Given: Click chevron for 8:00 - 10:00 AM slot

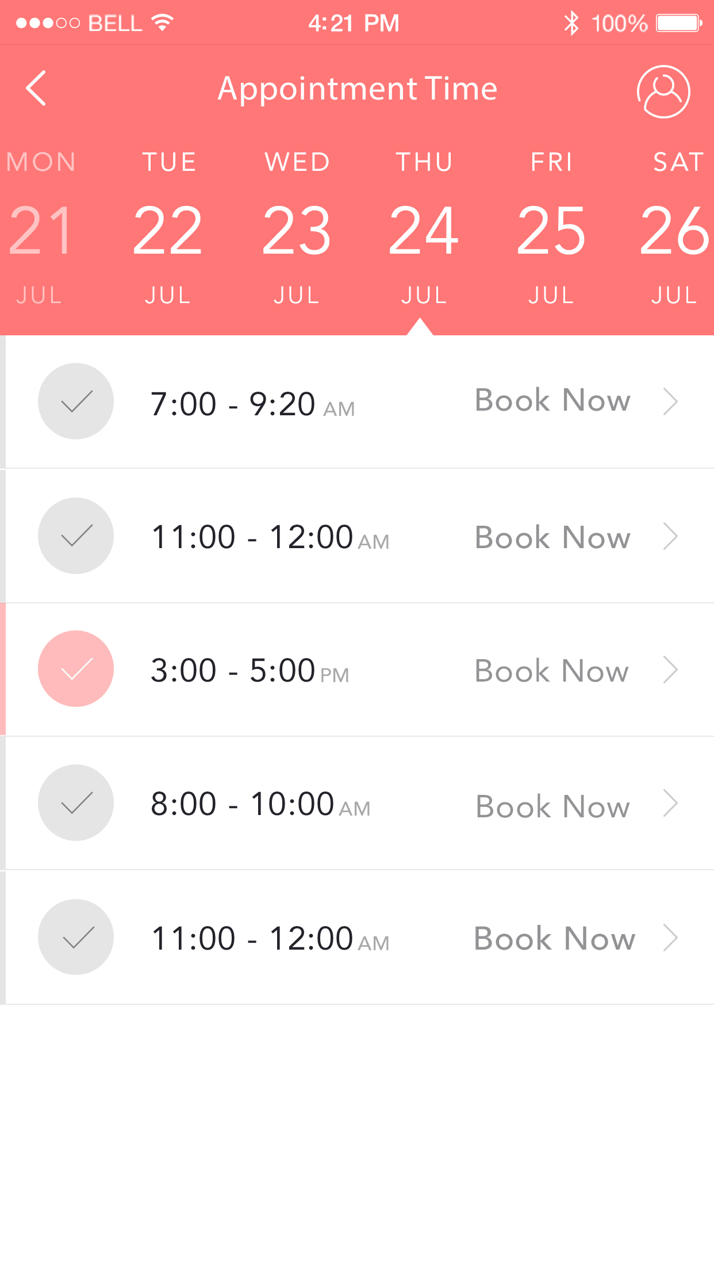Looking at the screenshot, I should tap(670, 803).
